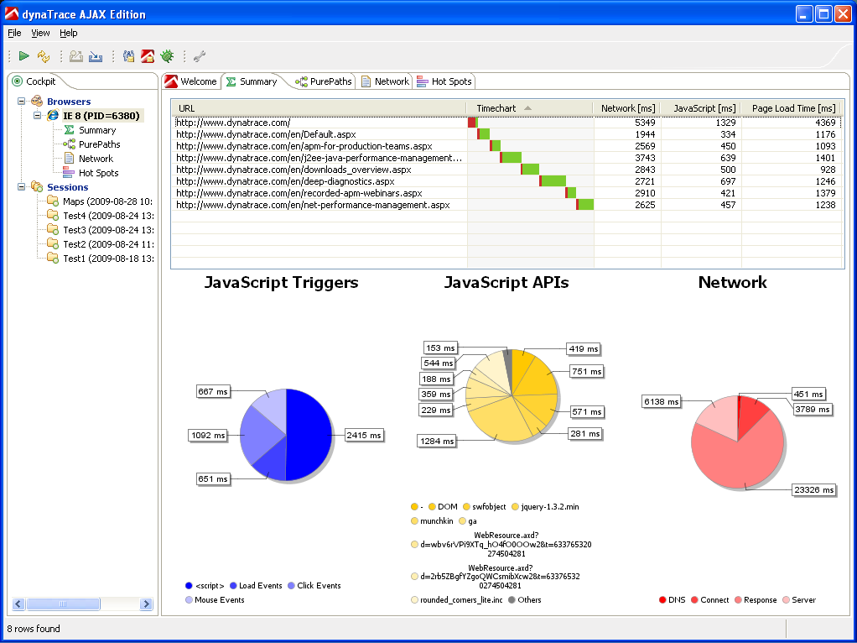Select the recorded-apm-webinars.aspx URL row

[x=507, y=193]
